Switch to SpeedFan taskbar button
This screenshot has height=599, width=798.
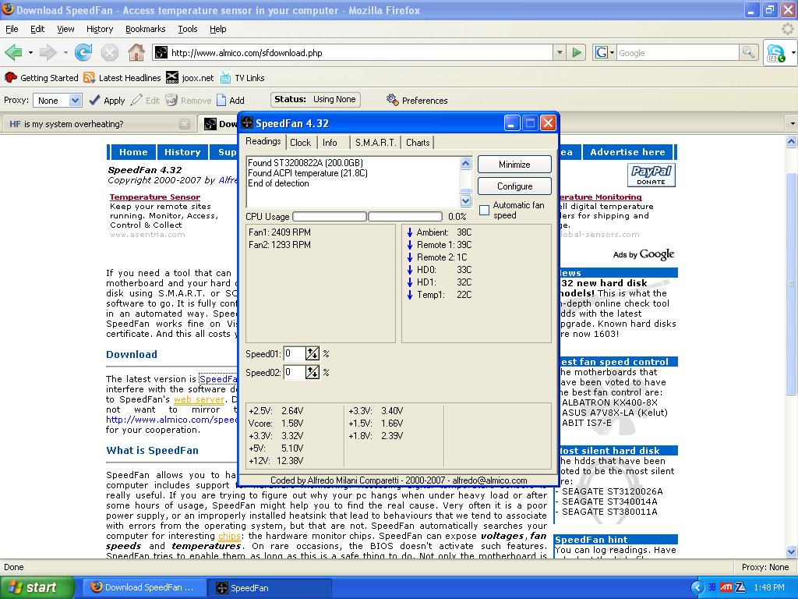[x=270, y=588]
